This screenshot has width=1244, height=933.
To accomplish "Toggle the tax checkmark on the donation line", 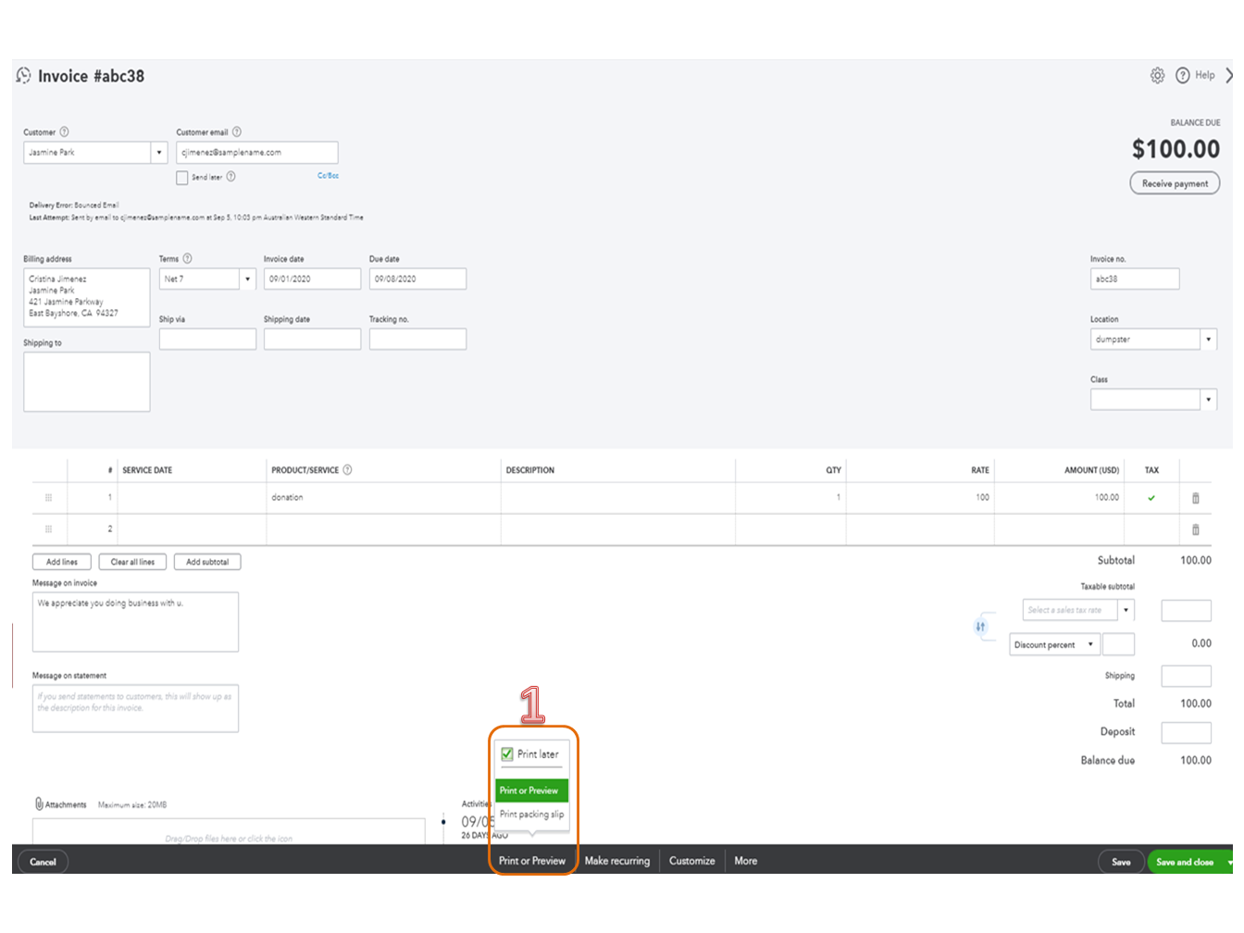I will coord(1151,497).
